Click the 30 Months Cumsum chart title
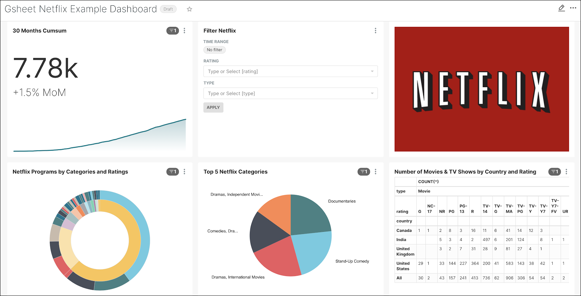The height and width of the screenshot is (296, 581). [x=40, y=31]
